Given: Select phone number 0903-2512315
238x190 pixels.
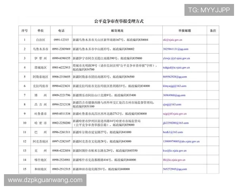Looking at the screenshot, I should click(x=61, y=169).
